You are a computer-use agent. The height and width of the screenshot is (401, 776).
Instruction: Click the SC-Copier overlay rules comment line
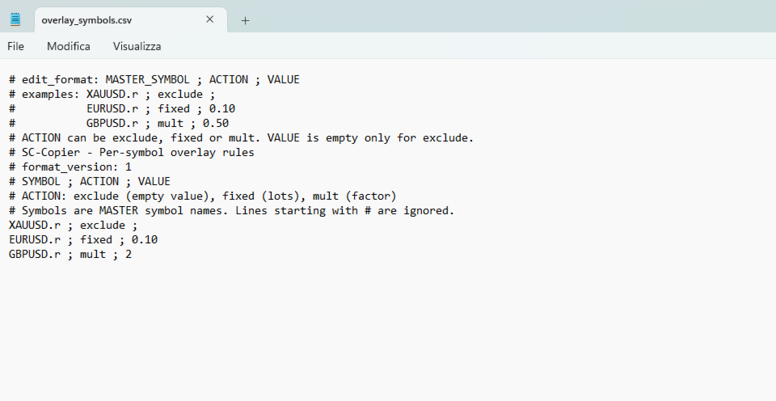coord(132,153)
